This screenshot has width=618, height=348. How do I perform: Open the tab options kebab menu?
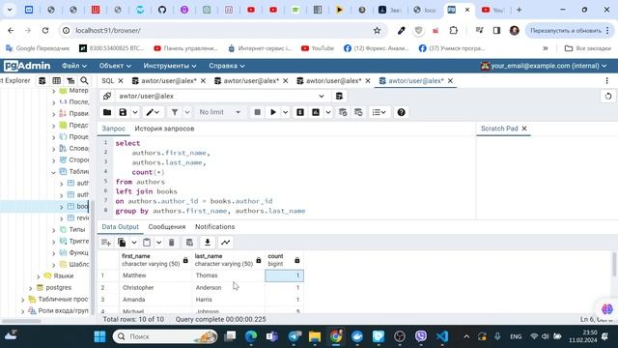click(x=607, y=81)
